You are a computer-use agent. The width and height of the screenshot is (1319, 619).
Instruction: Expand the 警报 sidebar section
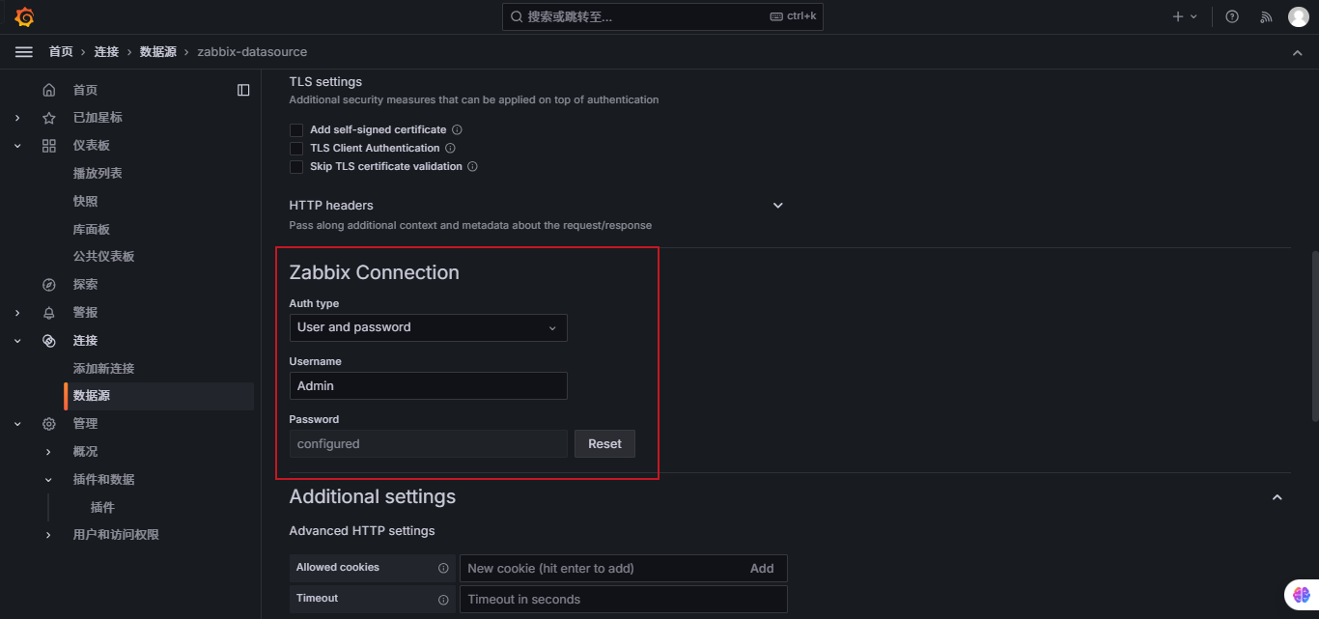point(17,313)
